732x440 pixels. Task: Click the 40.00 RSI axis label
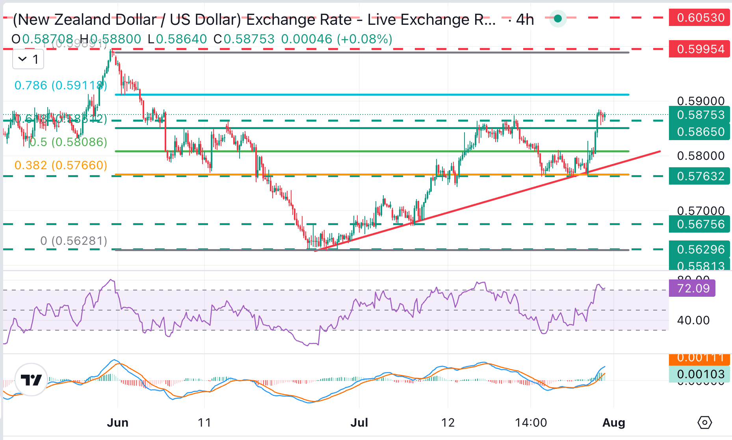pyautogui.click(x=693, y=320)
